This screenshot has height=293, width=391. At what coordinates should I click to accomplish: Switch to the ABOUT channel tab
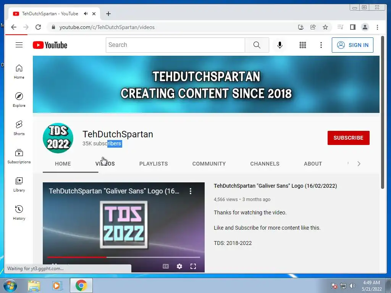pos(313,164)
